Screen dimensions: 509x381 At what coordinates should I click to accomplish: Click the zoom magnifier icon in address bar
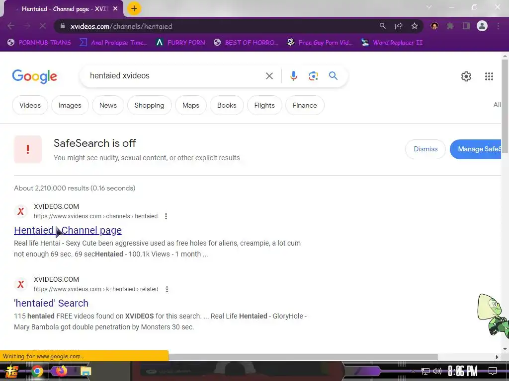pyautogui.click(x=383, y=26)
